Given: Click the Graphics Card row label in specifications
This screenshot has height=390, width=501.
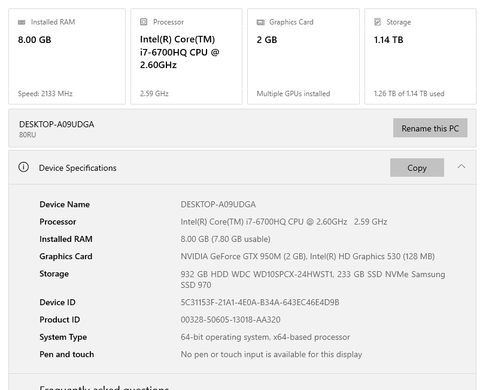Looking at the screenshot, I should 66,256.
